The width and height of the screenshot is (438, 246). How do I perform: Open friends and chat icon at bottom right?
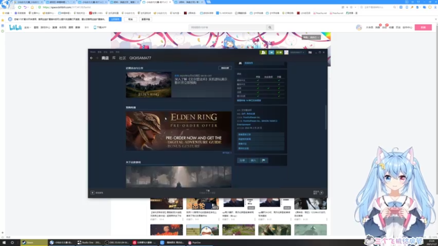[321, 193]
